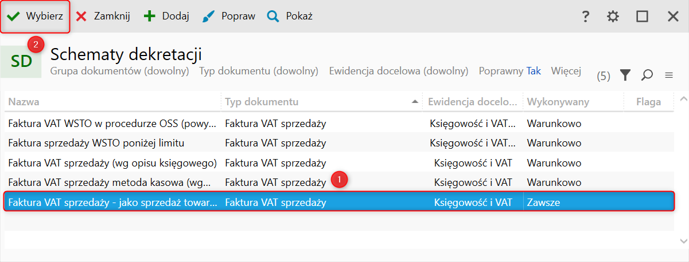This screenshot has width=689, height=262.
Task: Click the search magnifier above the list
Action: (647, 75)
